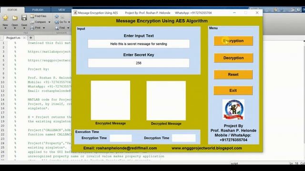Click the project logo image in Menu panel
This screenshot has width=305, height=171.
[x=233, y=110]
